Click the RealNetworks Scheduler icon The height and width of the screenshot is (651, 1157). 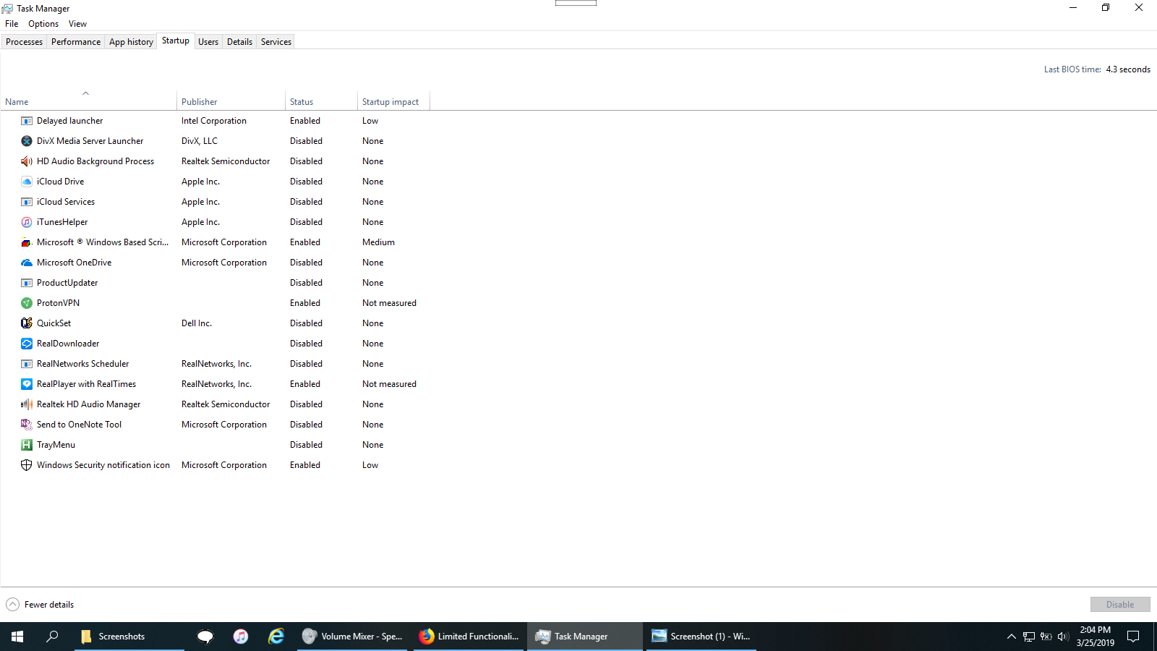(x=27, y=364)
